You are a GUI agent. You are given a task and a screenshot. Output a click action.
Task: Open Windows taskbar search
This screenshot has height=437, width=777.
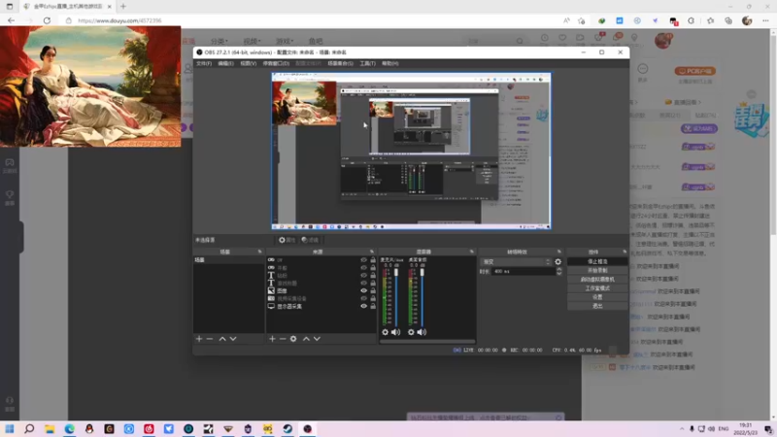(x=29, y=428)
